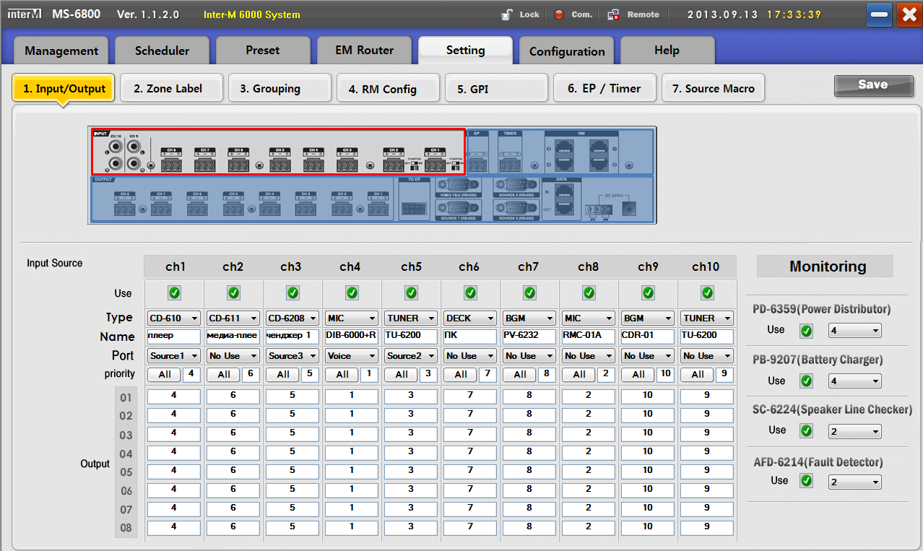Click the ch4 priority value field showing 1
Image resolution: width=923 pixels, height=551 pixels.
(368, 375)
